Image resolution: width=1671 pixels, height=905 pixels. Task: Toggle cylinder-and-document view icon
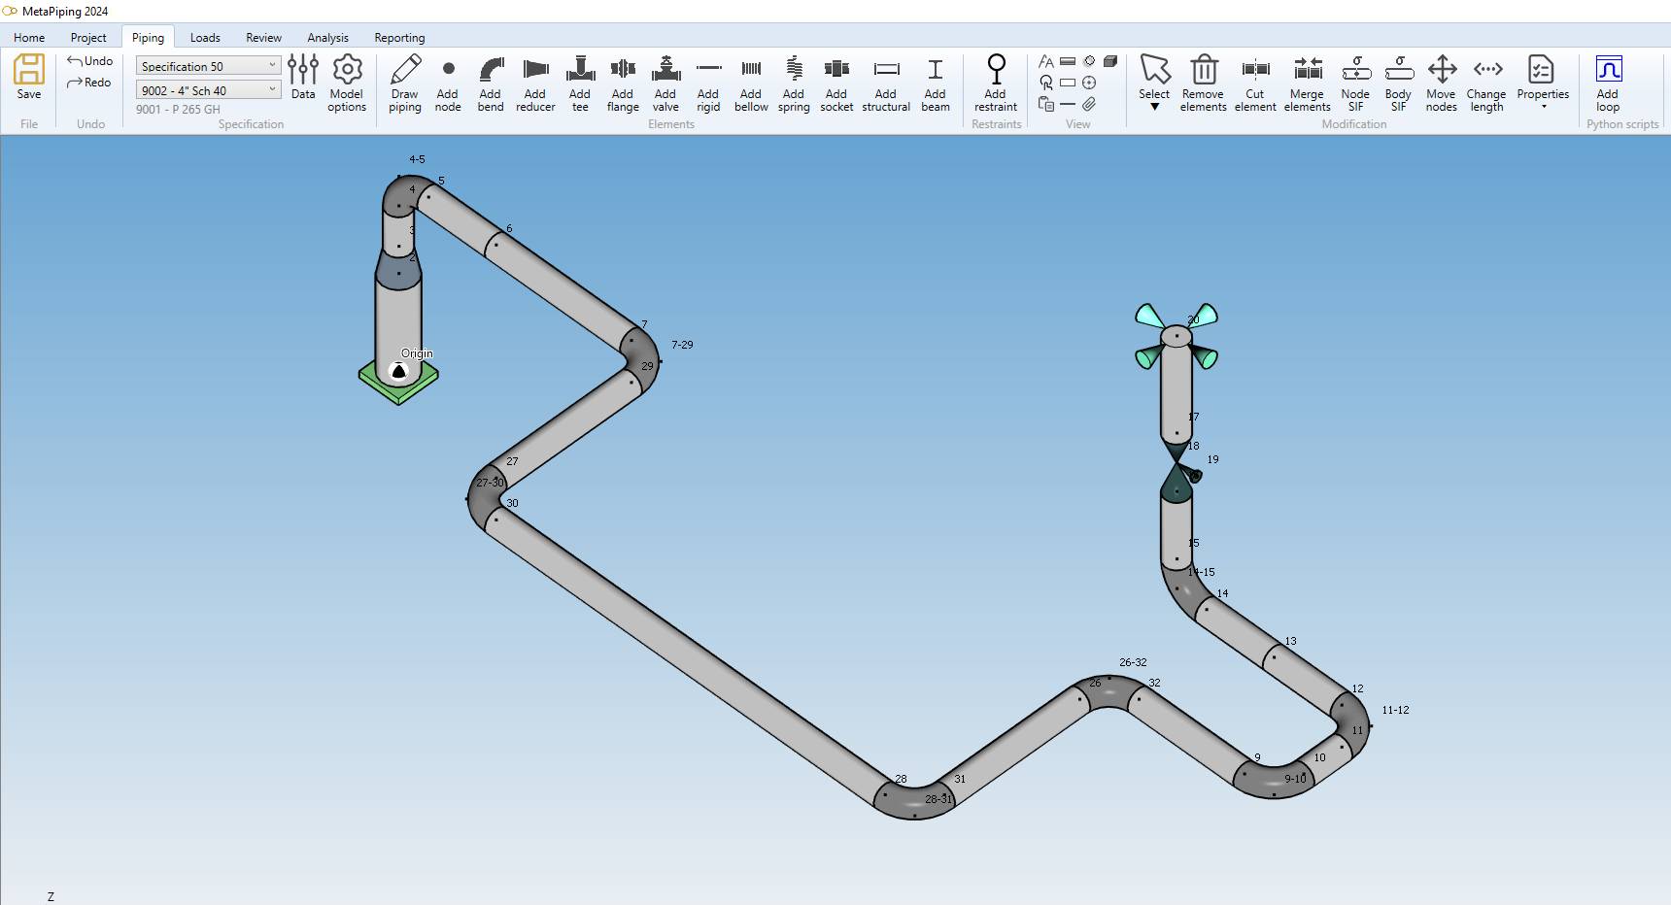pyautogui.click(x=1046, y=104)
